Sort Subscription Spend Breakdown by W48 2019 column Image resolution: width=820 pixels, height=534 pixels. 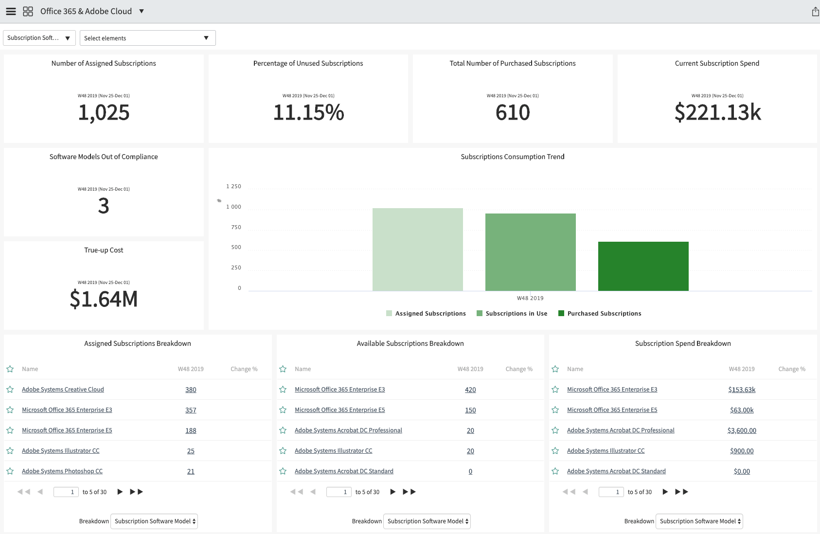tap(742, 369)
